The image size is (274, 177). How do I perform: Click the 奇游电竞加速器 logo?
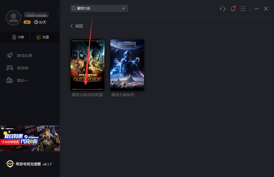(10, 164)
